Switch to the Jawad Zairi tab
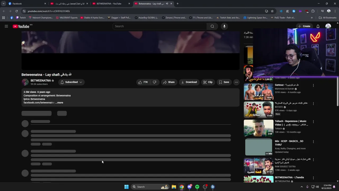This screenshot has width=339, height=191. click(69, 4)
